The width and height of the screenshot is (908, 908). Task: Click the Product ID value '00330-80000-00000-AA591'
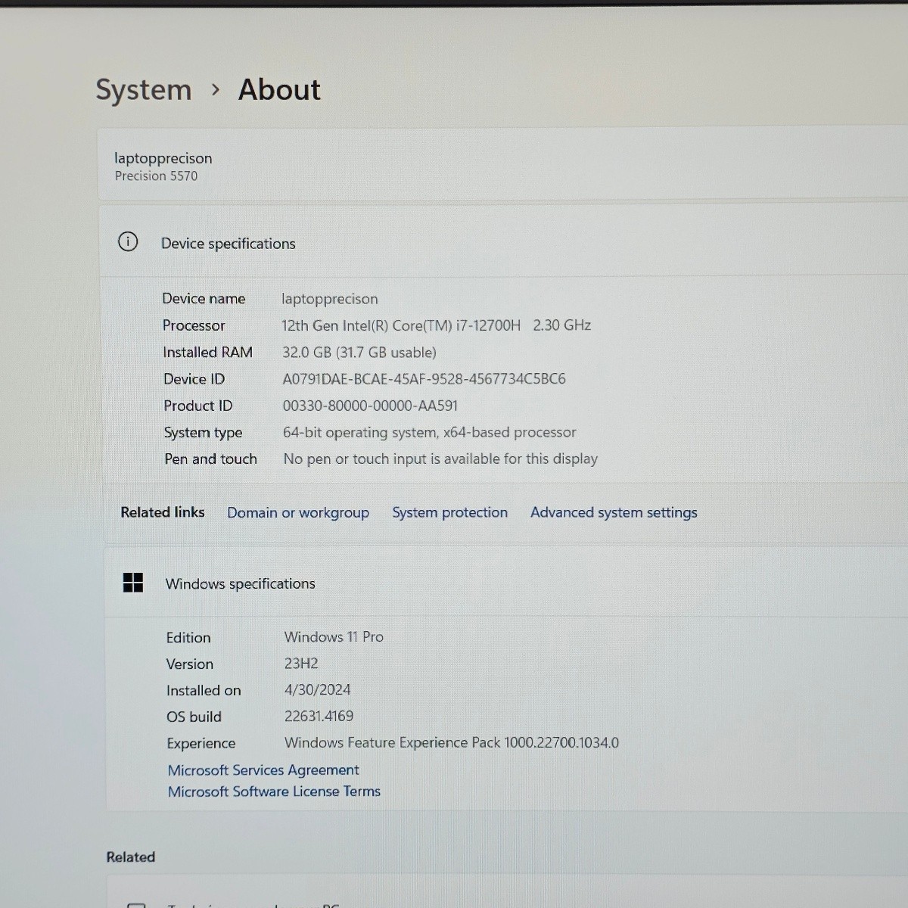(370, 406)
